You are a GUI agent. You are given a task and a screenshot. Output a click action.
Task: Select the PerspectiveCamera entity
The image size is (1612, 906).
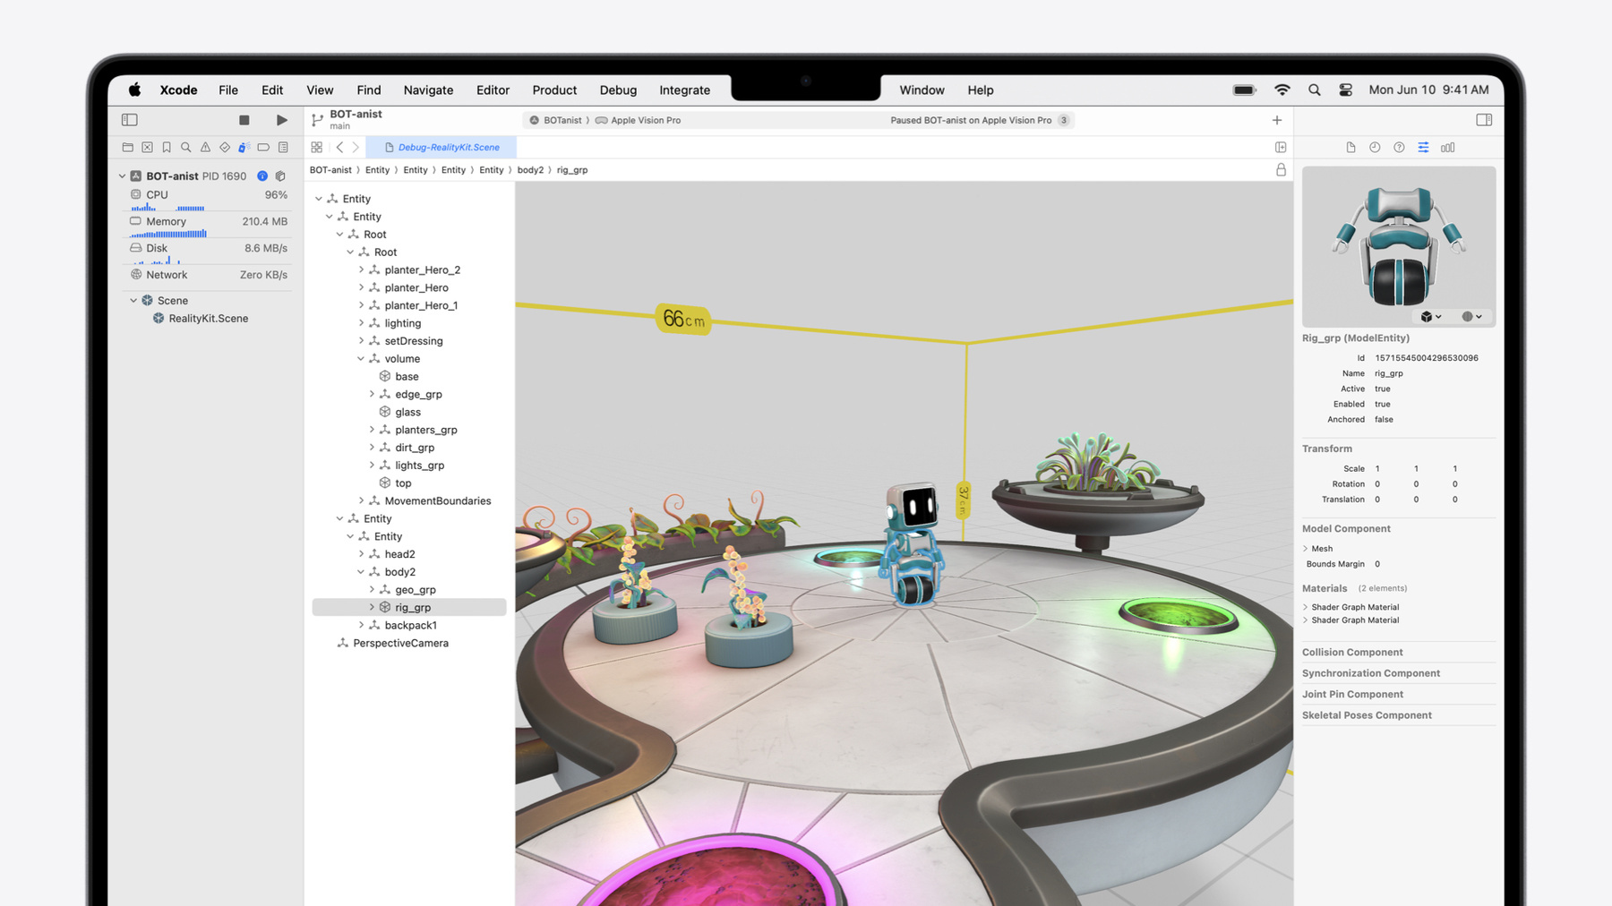click(400, 643)
